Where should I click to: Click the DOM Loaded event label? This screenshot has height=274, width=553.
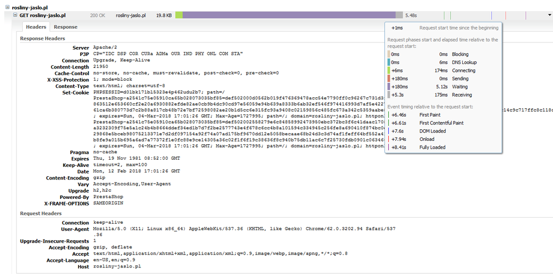click(x=432, y=131)
